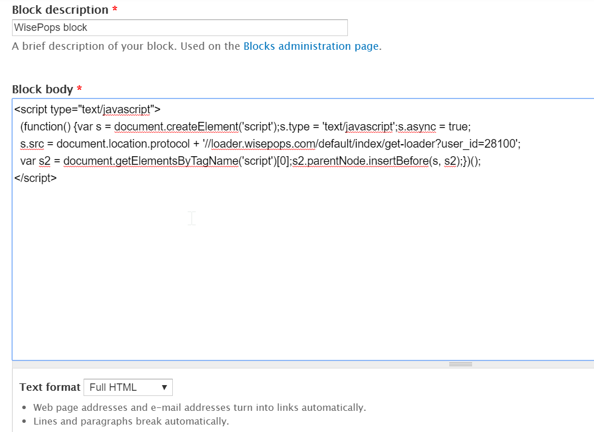Click 'document.getElementsByTagName' in the code
Image resolution: width=594 pixels, height=432 pixels.
[x=151, y=161]
